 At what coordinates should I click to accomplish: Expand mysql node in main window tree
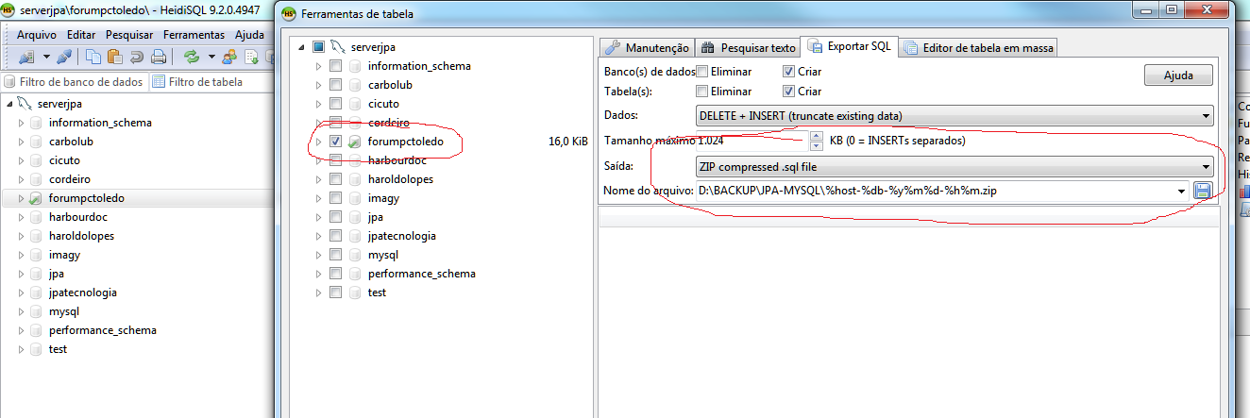coord(21,311)
